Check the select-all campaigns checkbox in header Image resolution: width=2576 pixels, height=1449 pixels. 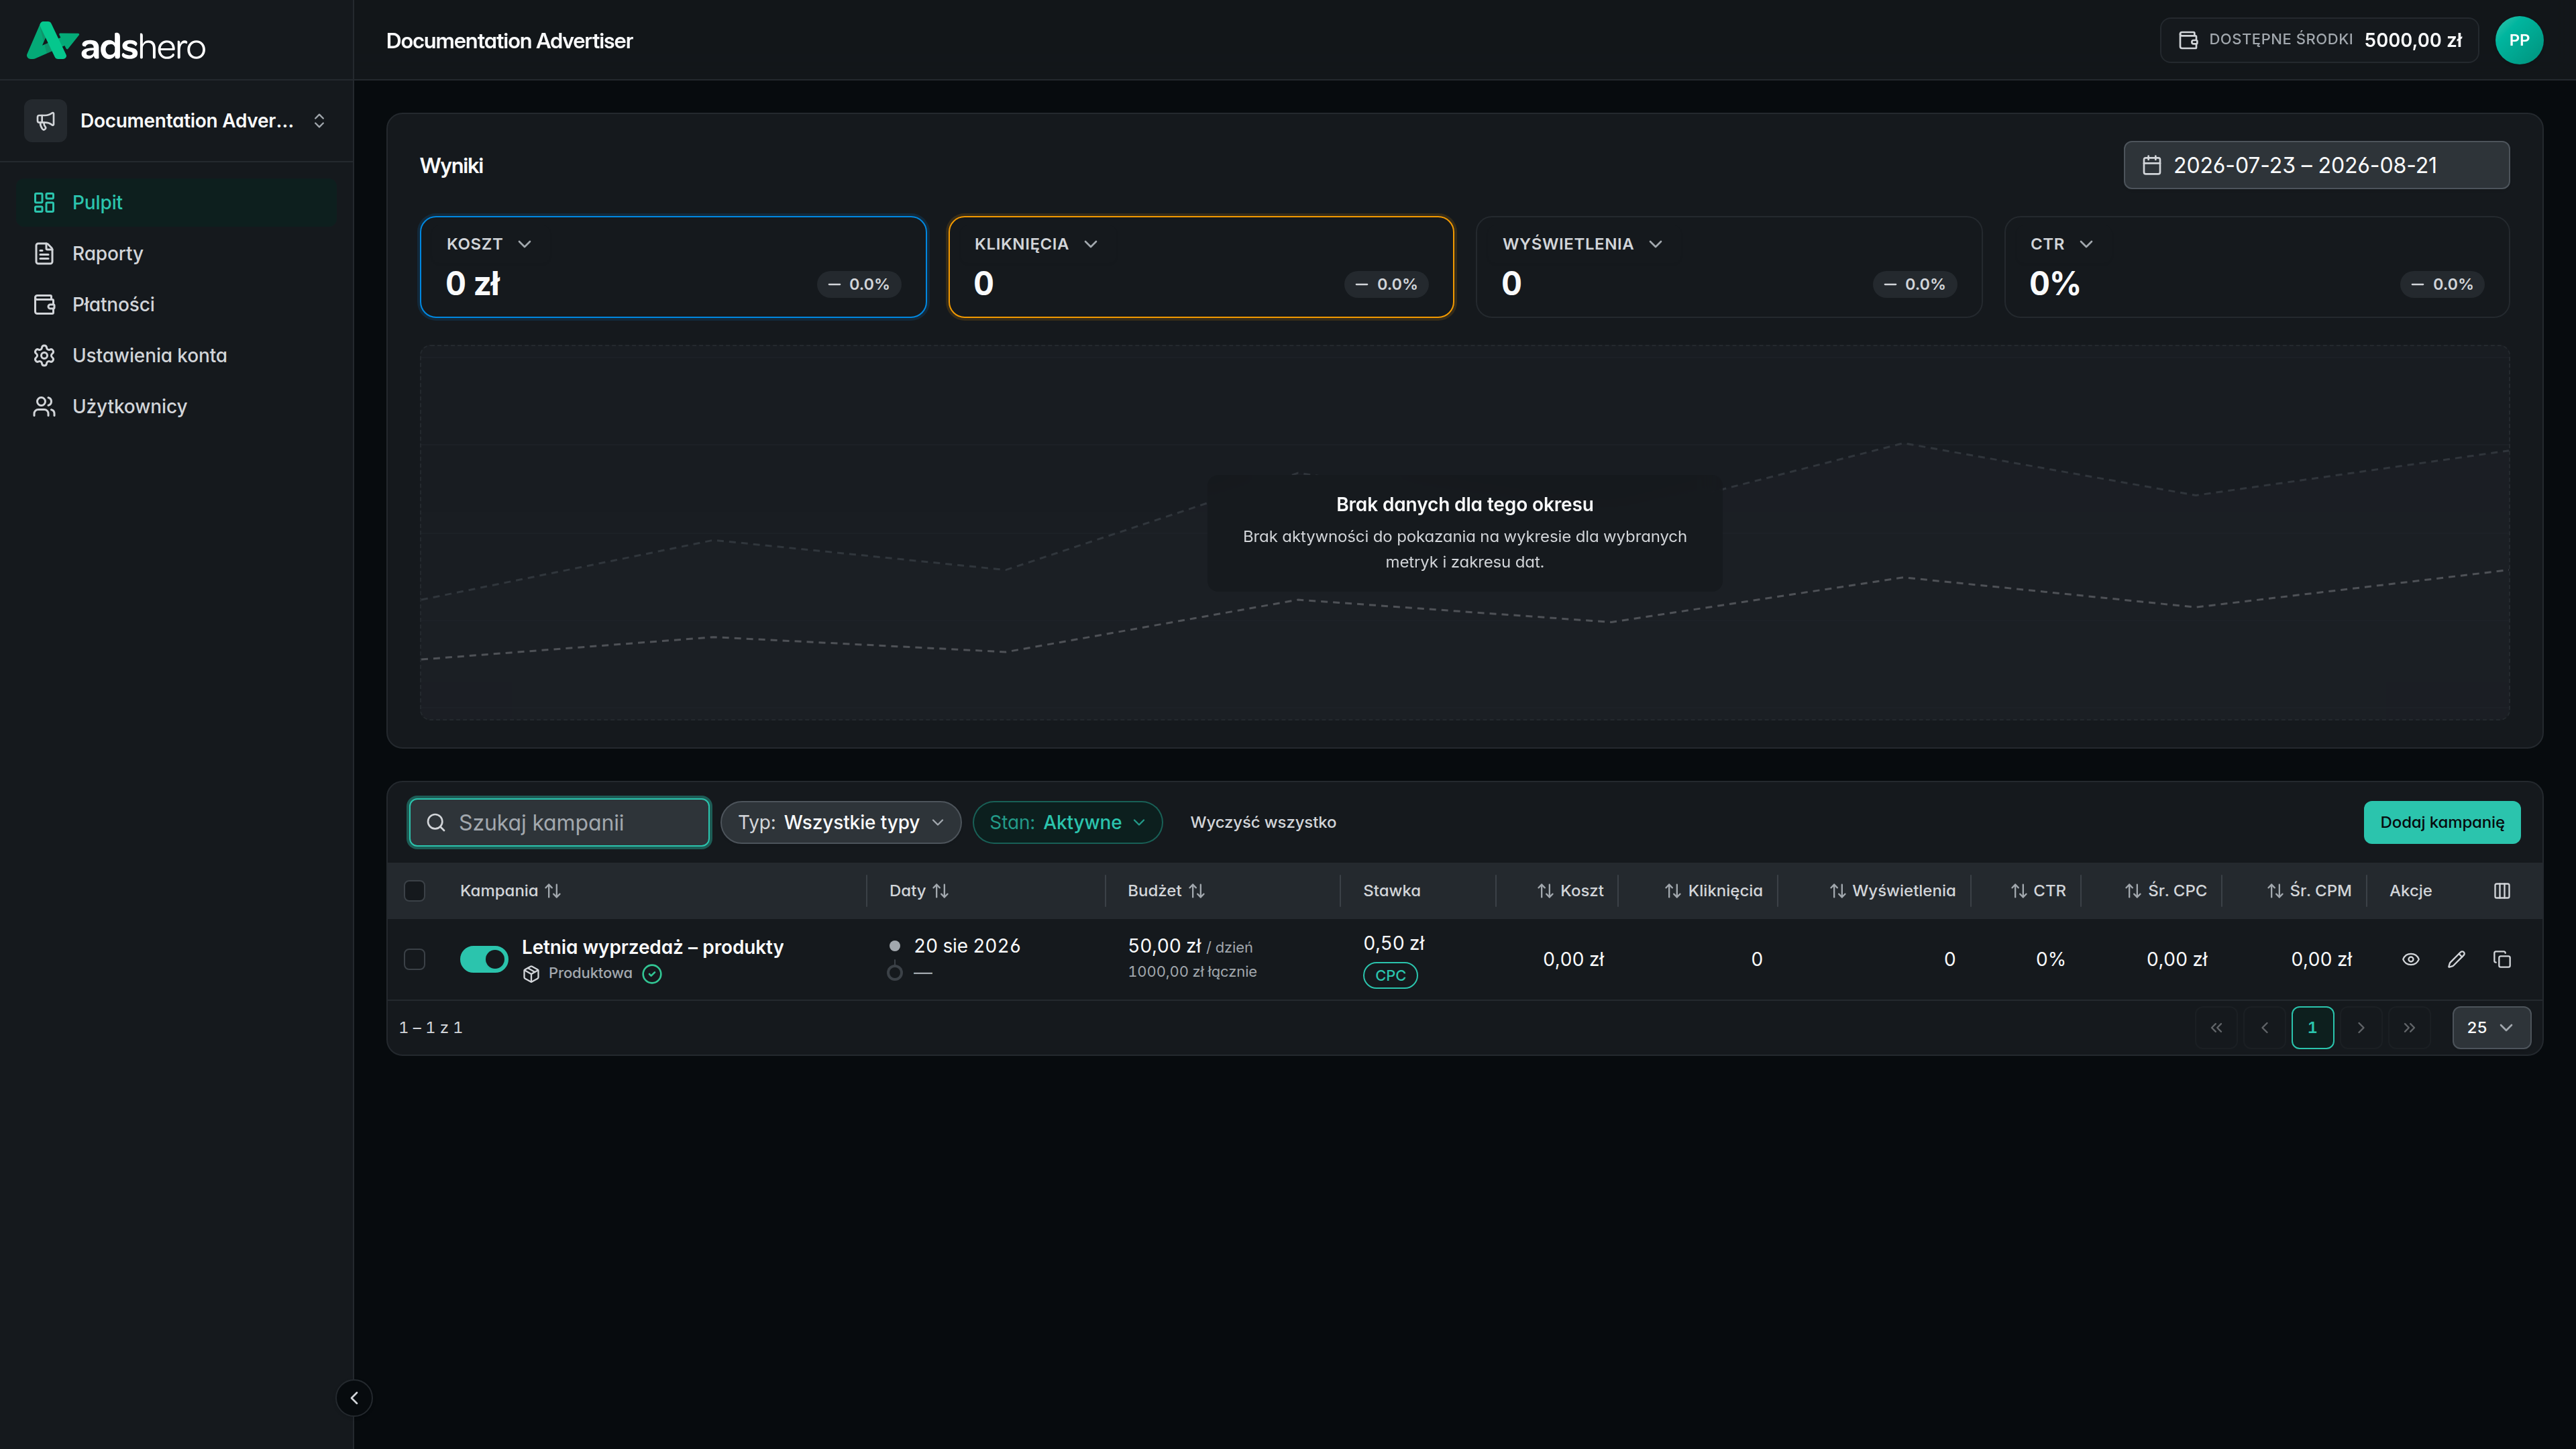pyautogui.click(x=414, y=890)
